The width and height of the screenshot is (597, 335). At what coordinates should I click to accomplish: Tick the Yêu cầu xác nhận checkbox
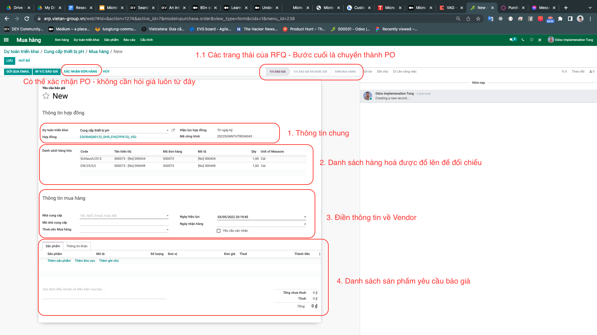(219, 231)
